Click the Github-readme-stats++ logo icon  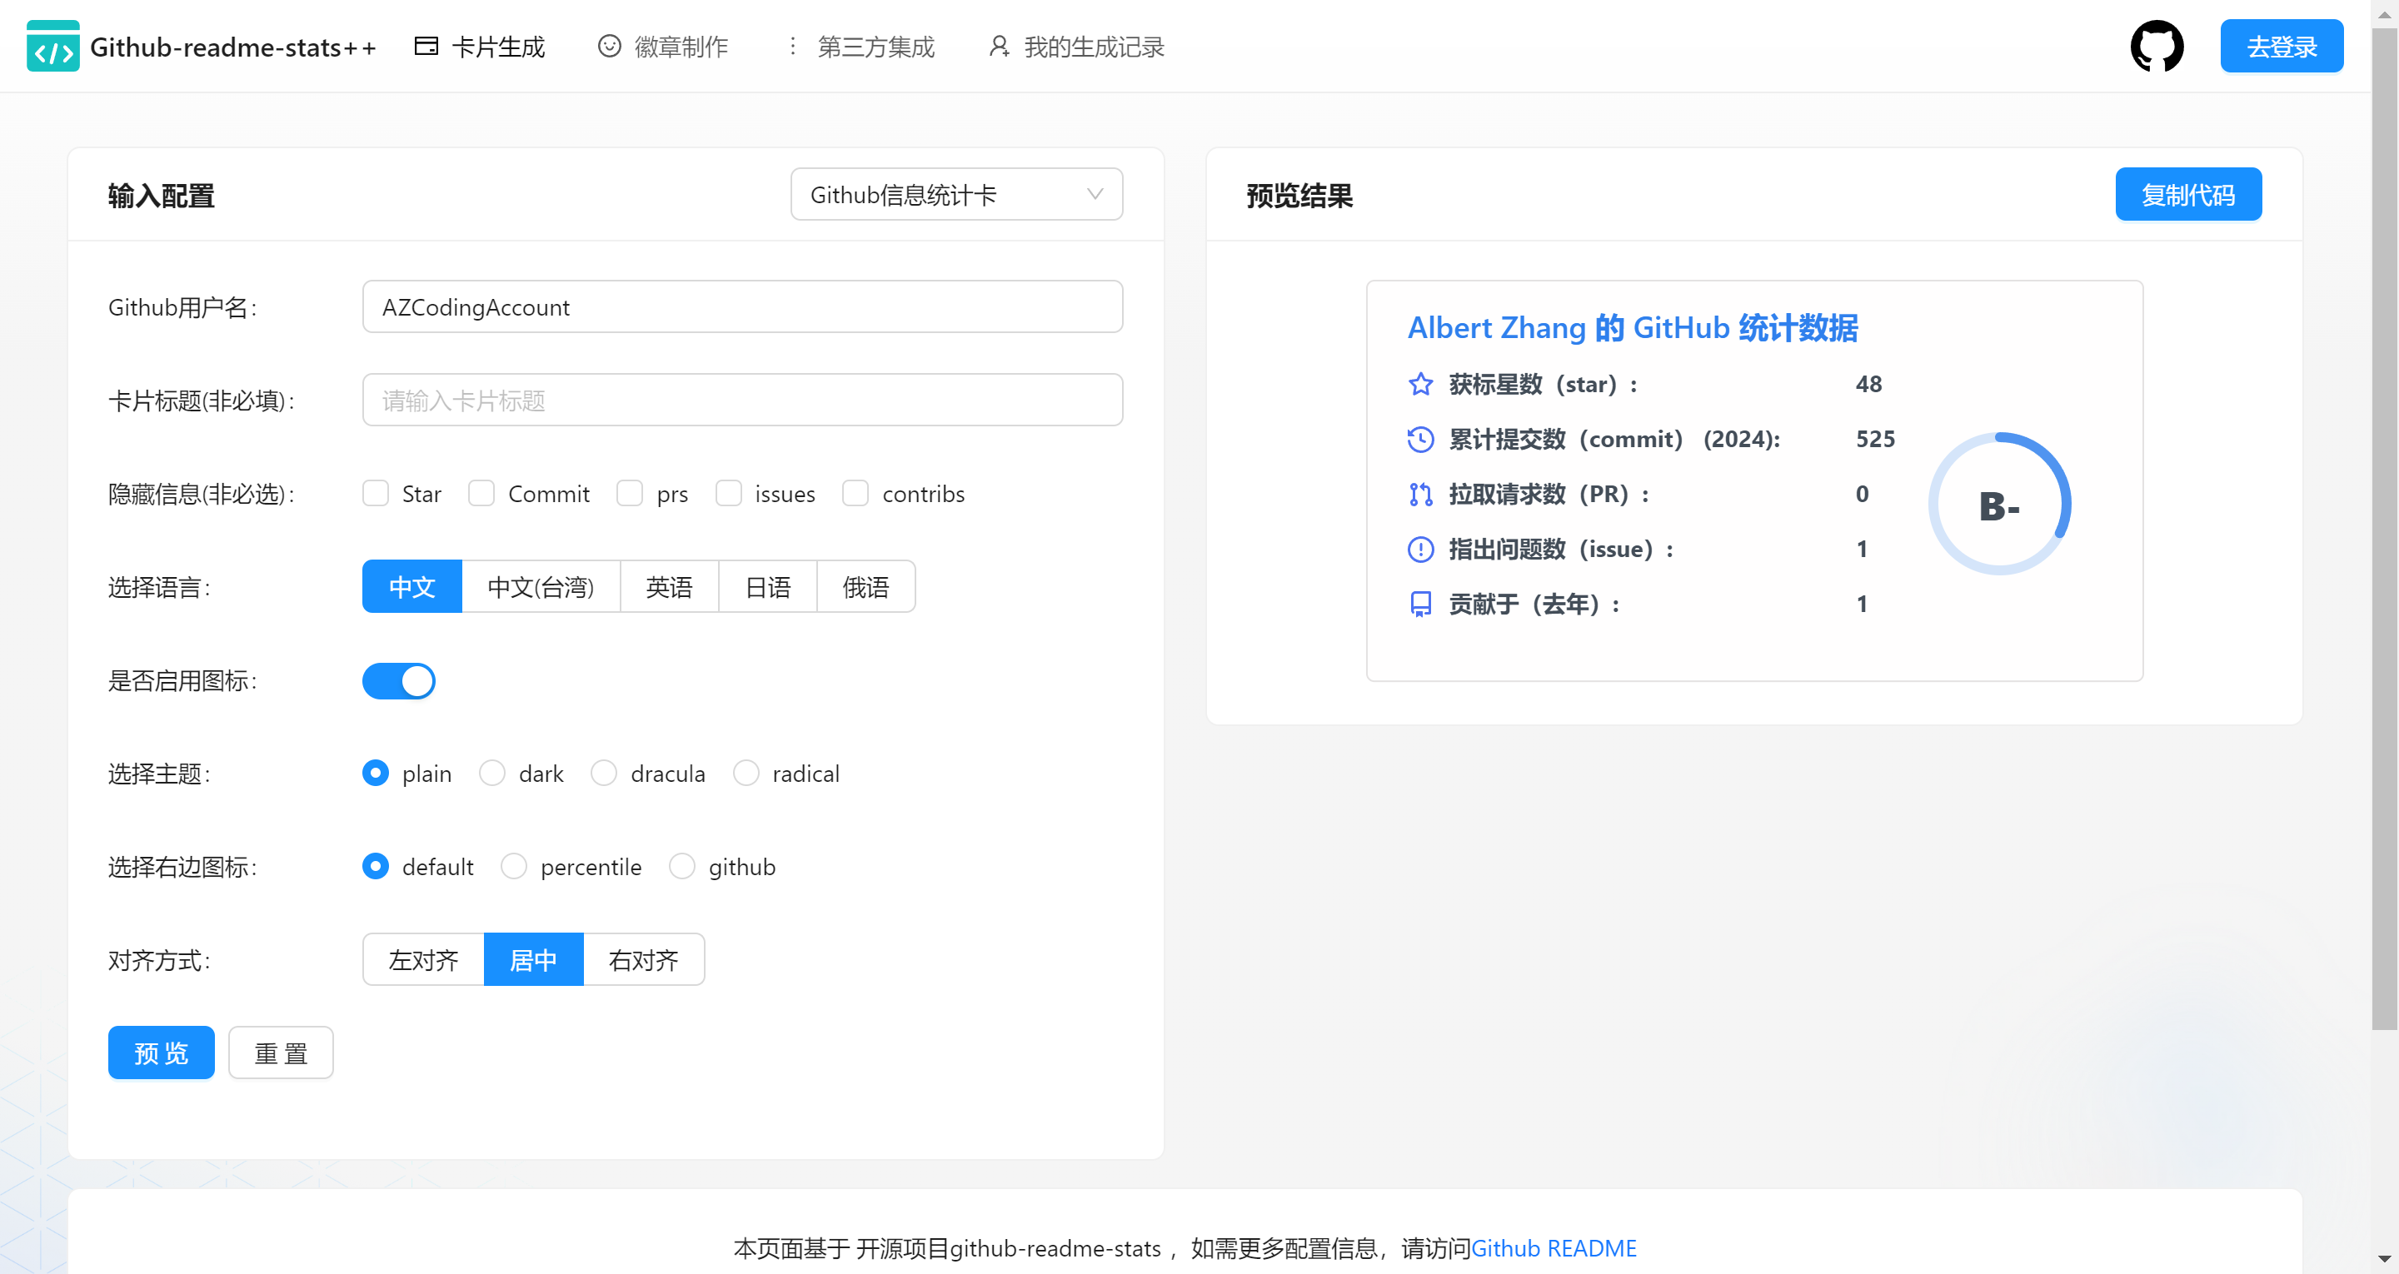click(x=52, y=47)
